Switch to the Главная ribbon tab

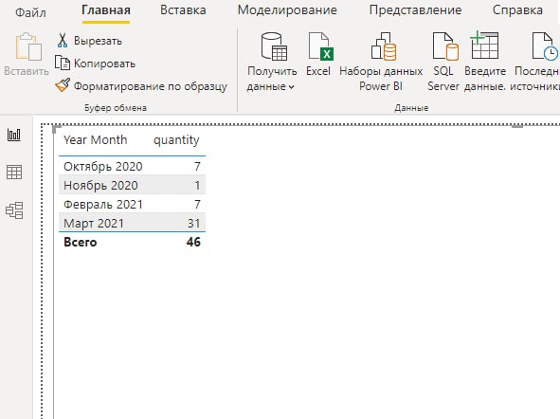tap(106, 10)
